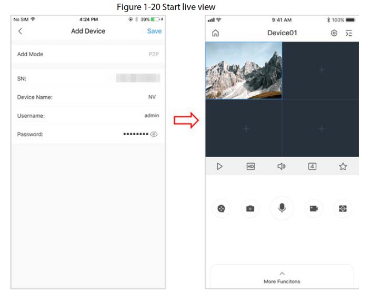Viewport: 372px width, 303px height.
Task: Open the PTZ control icon
Action: tap(221, 208)
